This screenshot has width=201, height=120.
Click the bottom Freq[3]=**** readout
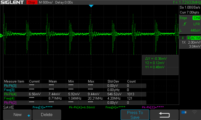(43, 107)
